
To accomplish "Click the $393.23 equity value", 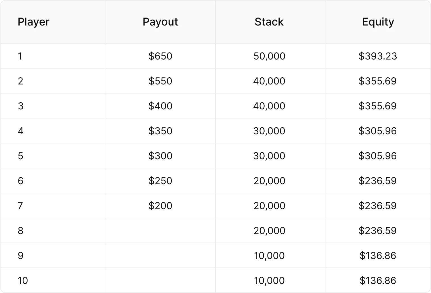I will (378, 56).
